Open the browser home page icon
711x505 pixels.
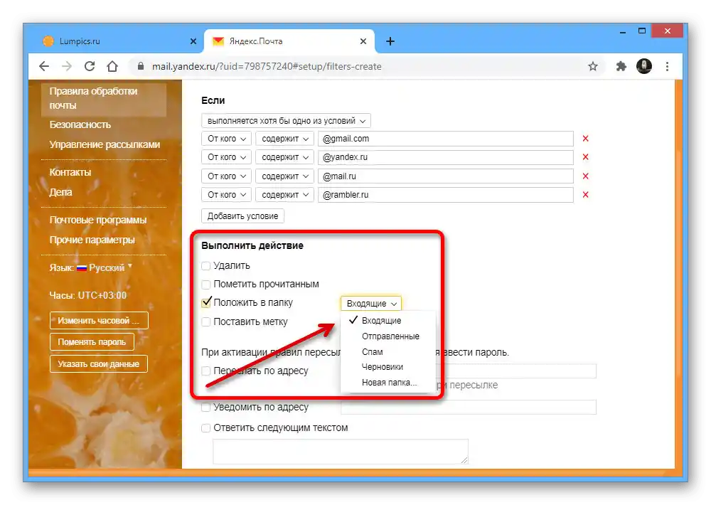(x=112, y=66)
